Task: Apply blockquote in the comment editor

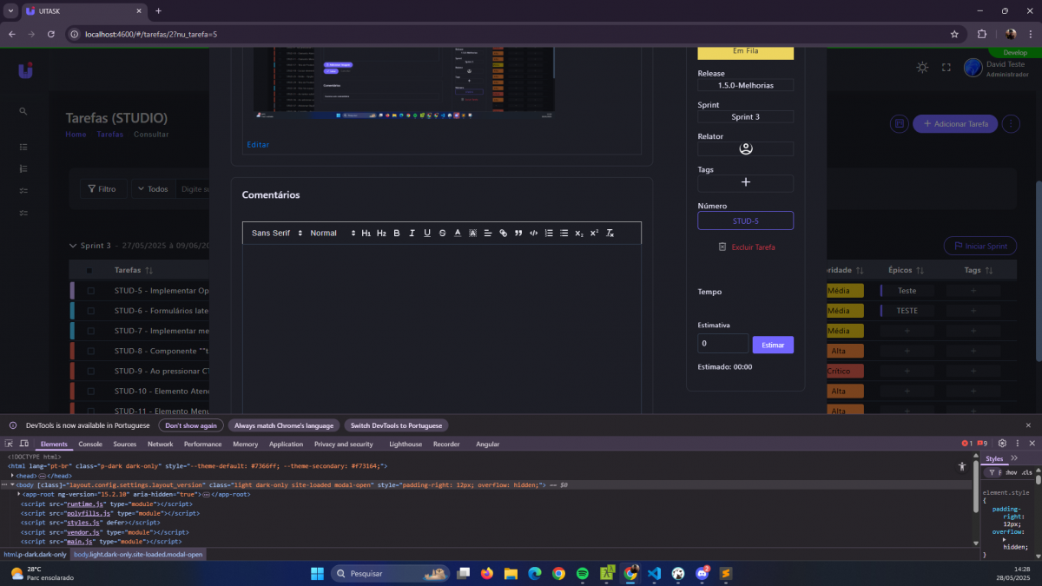Action: click(518, 234)
